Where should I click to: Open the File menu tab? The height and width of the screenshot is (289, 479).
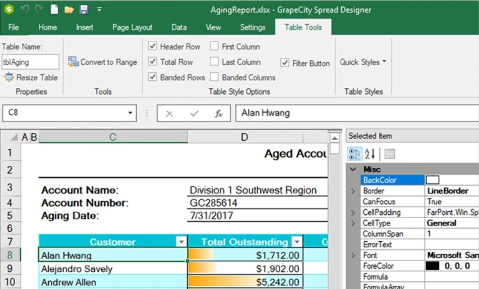(x=14, y=27)
